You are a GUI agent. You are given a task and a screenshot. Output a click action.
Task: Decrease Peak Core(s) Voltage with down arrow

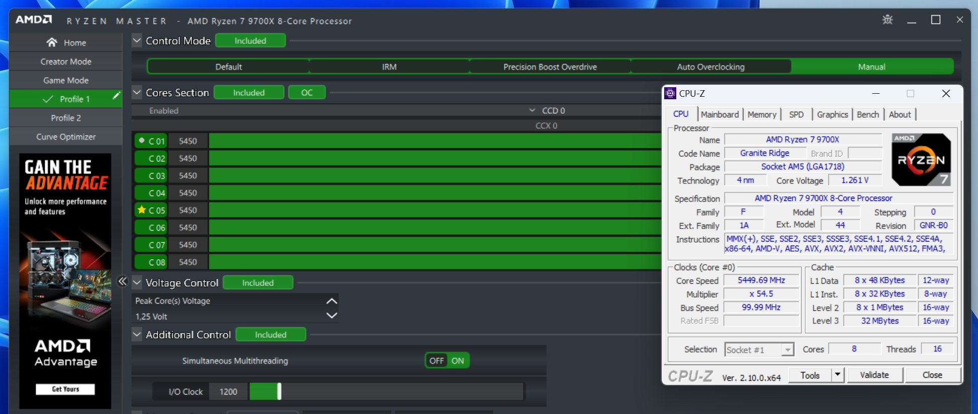[331, 315]
